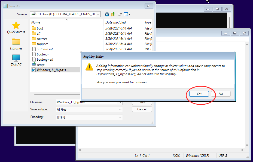
Task: Click the File name input field
Action: 87,102
